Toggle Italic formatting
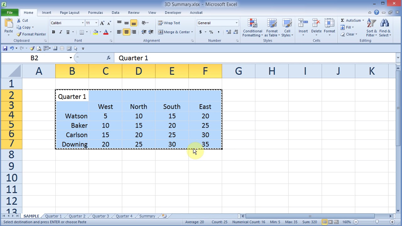 [61, 32]
